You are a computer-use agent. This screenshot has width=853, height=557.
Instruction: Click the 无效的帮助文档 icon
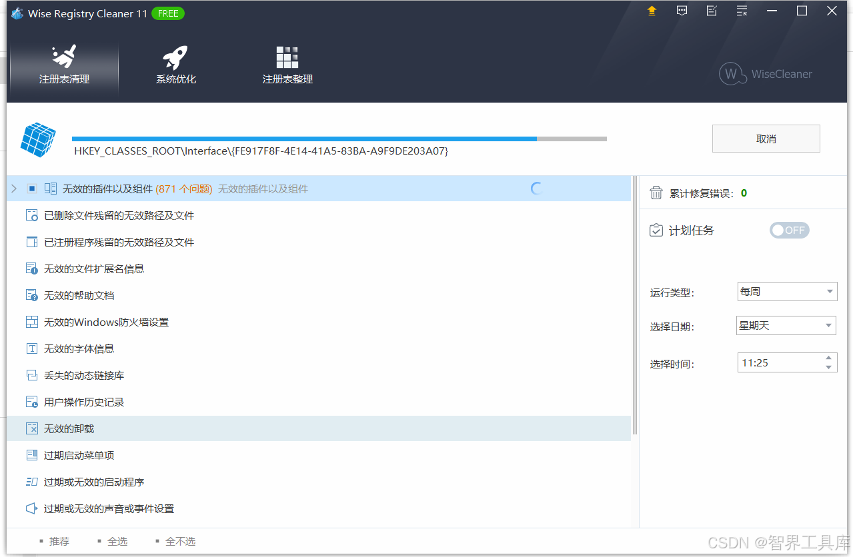tap(32, 295)
